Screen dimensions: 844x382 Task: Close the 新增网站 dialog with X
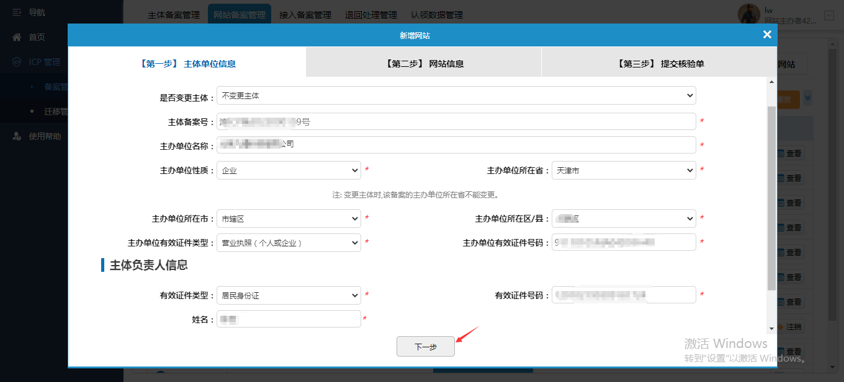(x=767, y=35)
